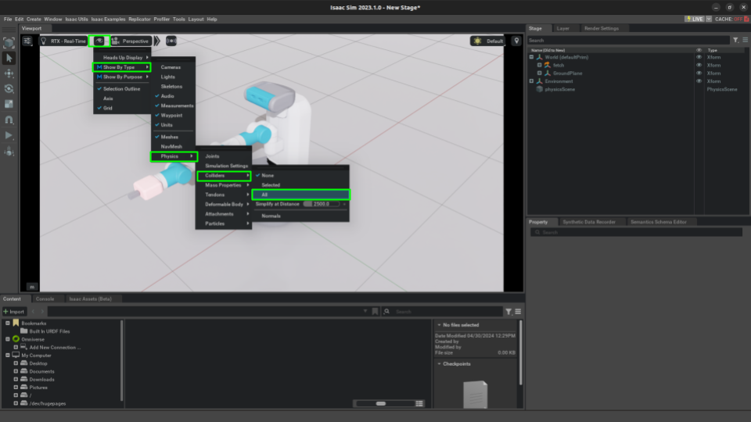Collapse the World (defaultPrim) tree node
The image size is (751, 422).
pos(531,57)
